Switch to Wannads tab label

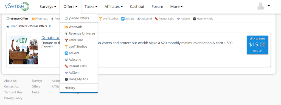click(x=42, y=19)
